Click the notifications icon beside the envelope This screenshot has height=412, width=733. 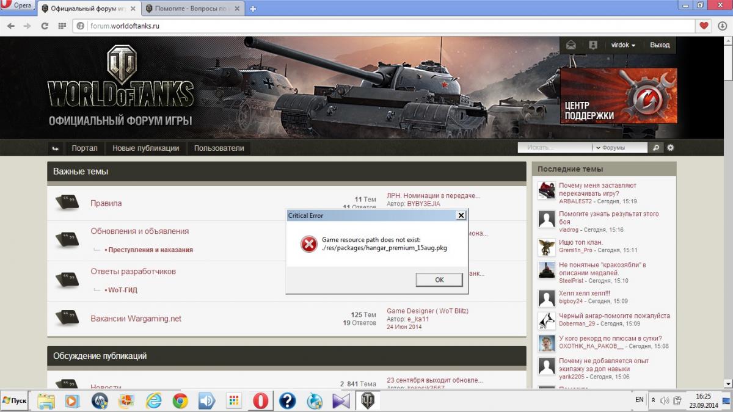593,45
